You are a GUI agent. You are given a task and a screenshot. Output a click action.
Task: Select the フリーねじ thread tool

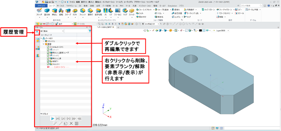pos(117,12)
